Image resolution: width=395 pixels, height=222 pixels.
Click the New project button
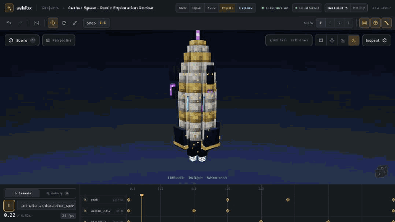coord(183,8)
